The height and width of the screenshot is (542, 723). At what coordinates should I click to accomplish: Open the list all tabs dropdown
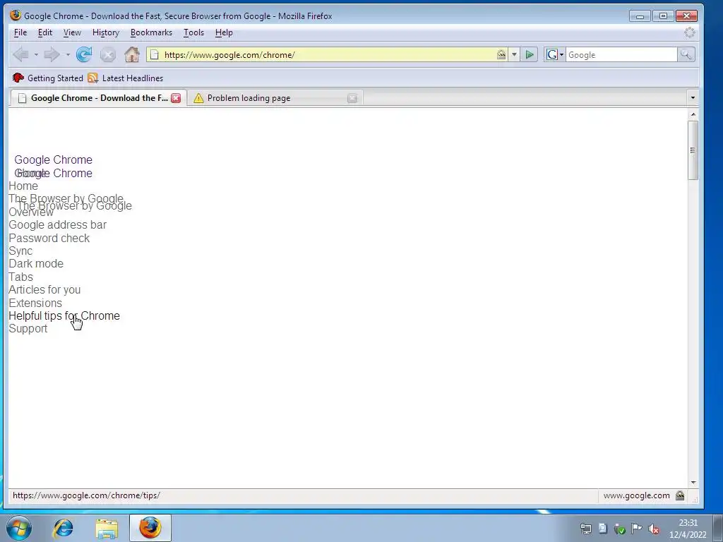click(693, 97)
